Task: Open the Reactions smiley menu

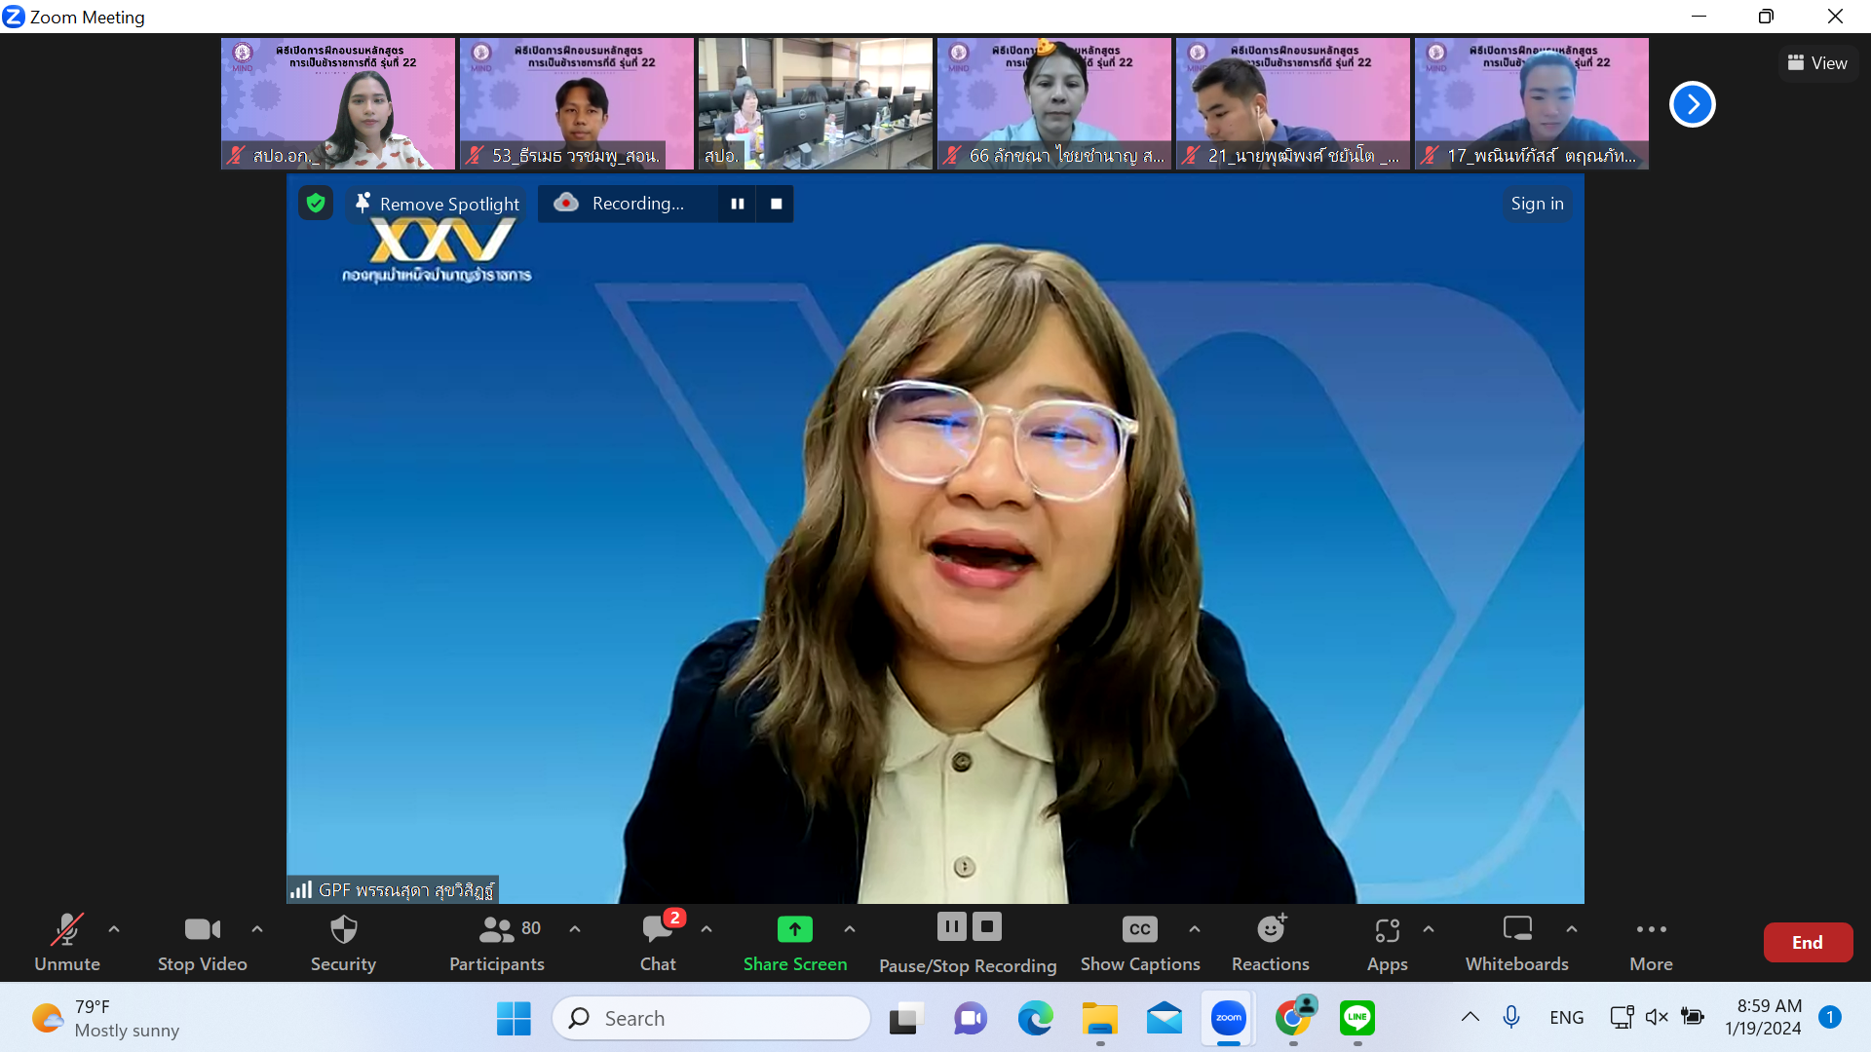Action: pyautogui.click(x=1270, y=941)
